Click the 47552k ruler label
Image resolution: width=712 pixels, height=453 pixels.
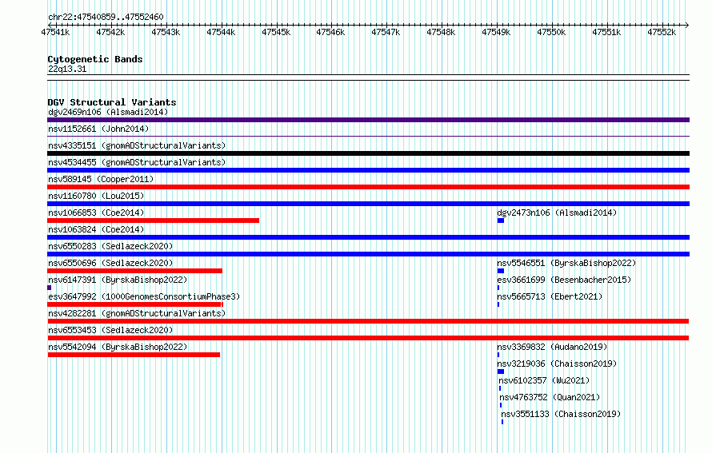(x=662, y=32)
